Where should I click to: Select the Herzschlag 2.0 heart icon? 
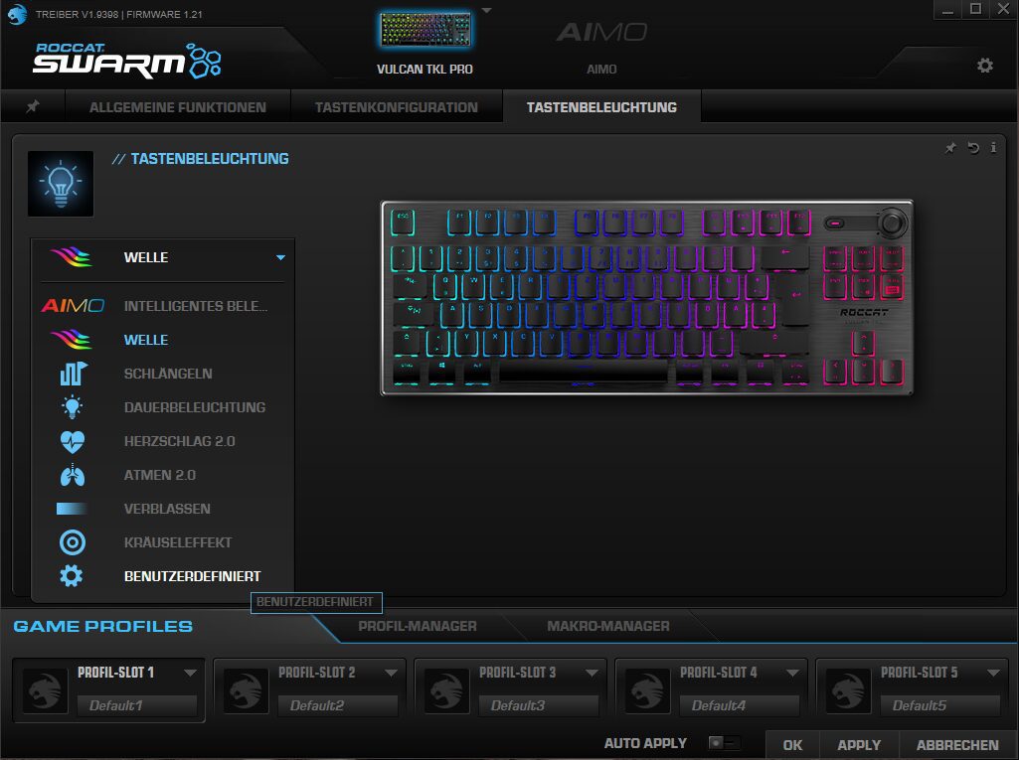(x=72, y=441)
